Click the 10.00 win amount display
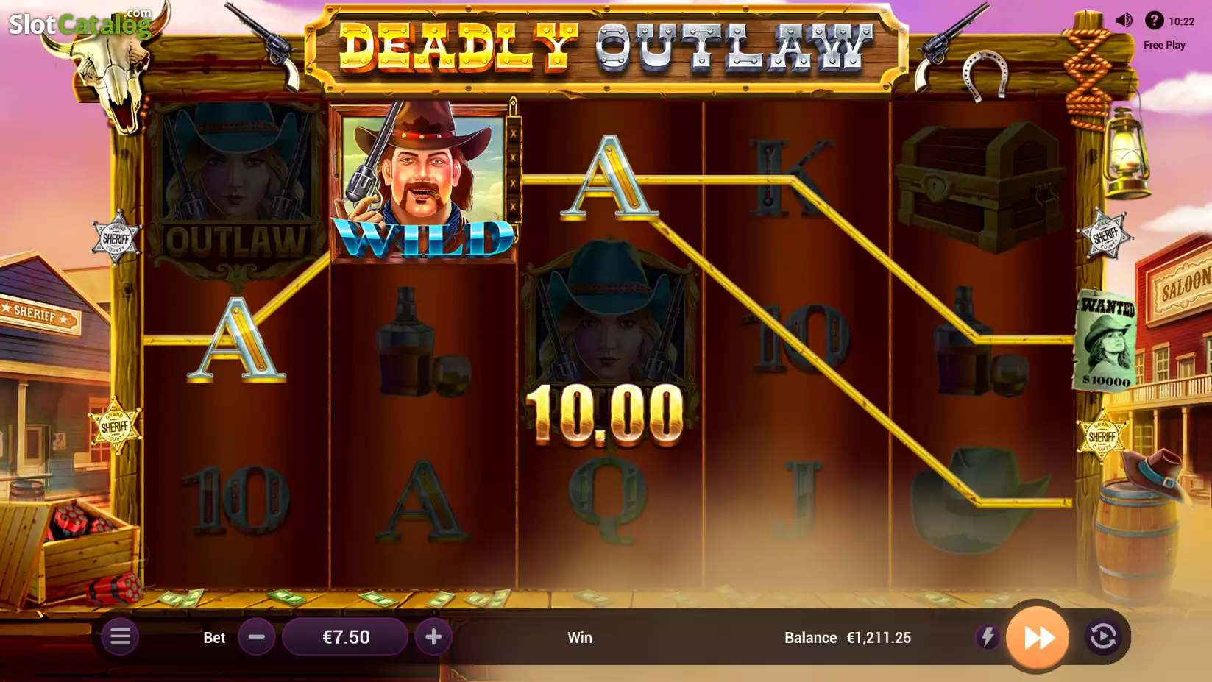The image size is (1212, 682). point(605,415)
